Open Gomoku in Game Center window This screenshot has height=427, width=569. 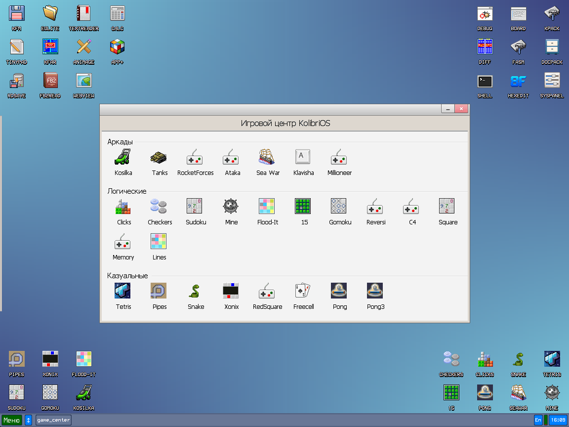pyautogui.click(x=340, y=212)
